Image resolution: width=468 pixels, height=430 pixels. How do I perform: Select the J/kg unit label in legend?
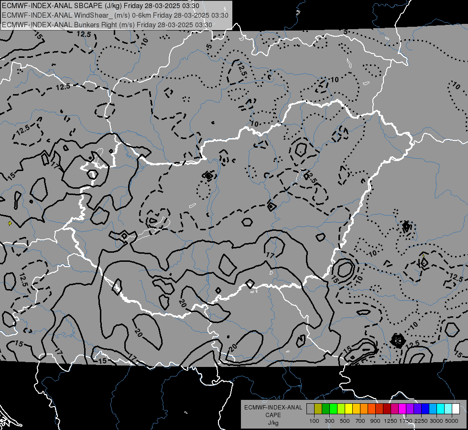pos(273,423)
